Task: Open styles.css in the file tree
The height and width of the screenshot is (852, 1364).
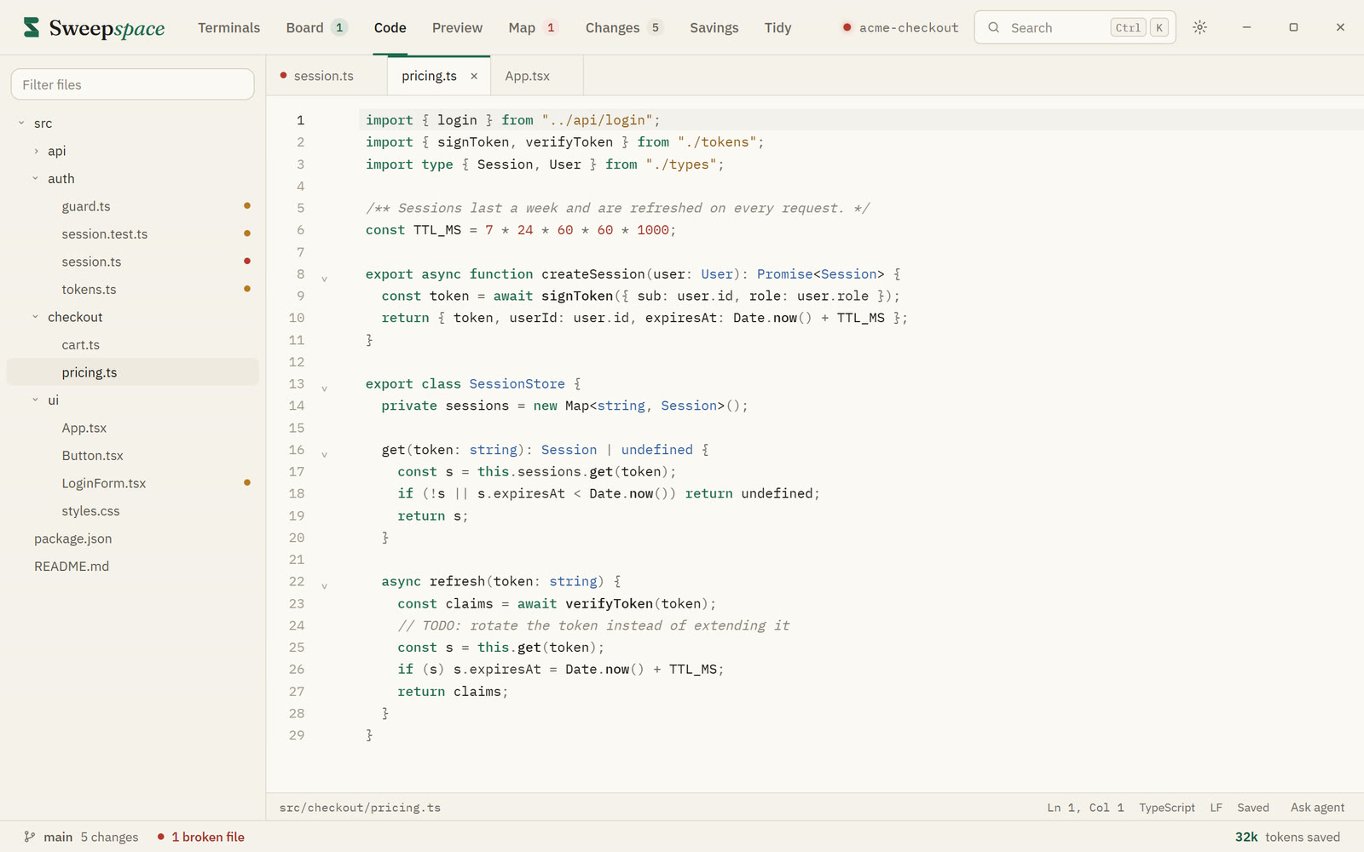Action: pyautogui.click(x=132, y=510)
